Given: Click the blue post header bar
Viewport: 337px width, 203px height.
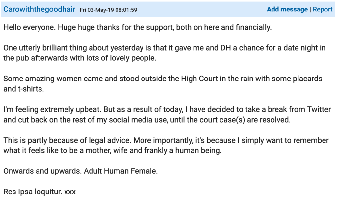Looking at the screenshot, I should pos(168,10).
